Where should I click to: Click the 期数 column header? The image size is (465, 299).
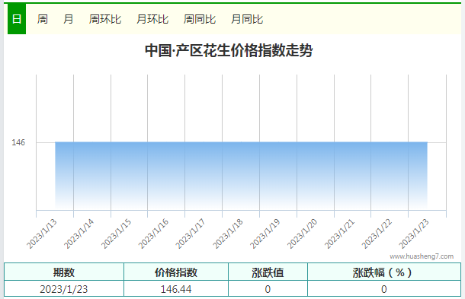64,272
